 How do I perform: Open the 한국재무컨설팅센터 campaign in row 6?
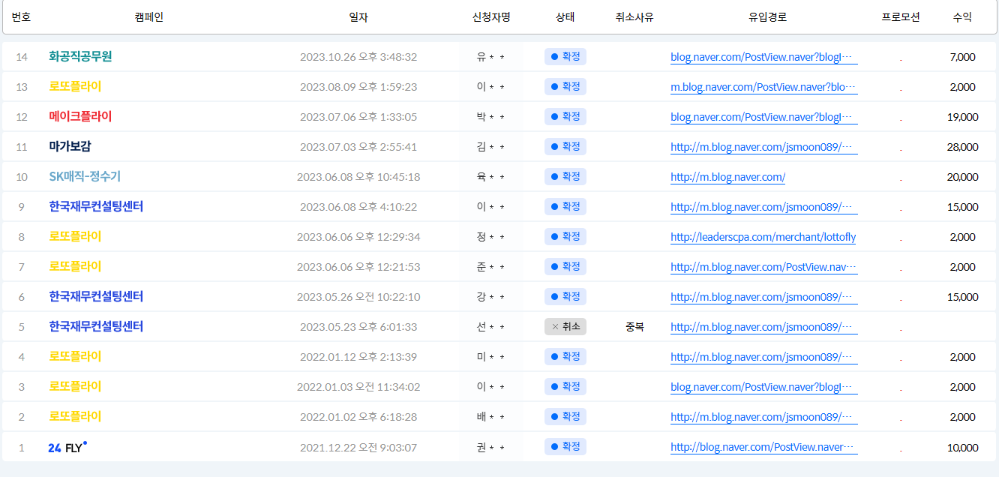coord(96,297)
